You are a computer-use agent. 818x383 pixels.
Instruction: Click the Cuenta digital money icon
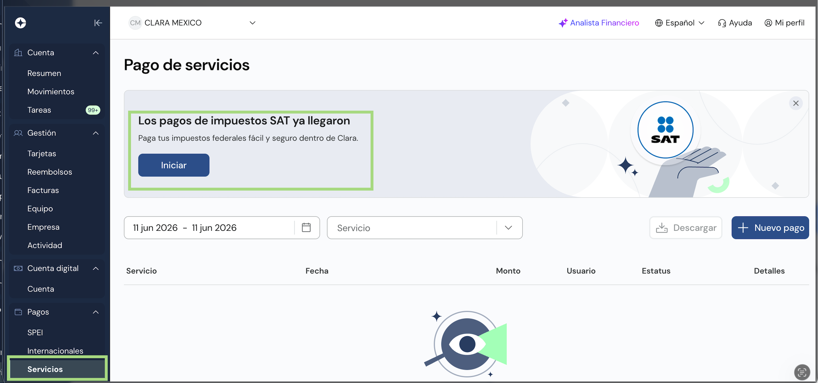(x=18, y=269)
